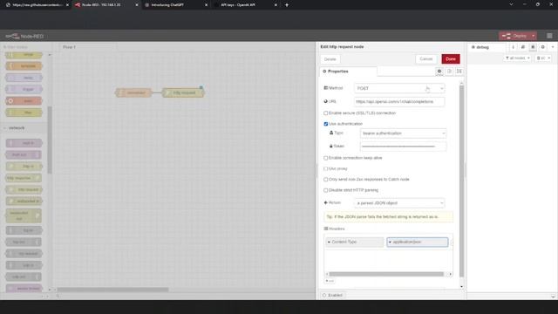Open Deploy options dropdown arrow
Image resolution: width=558 pixels, height=314 pixels.
pyautogui.click(x=533, y=36)
